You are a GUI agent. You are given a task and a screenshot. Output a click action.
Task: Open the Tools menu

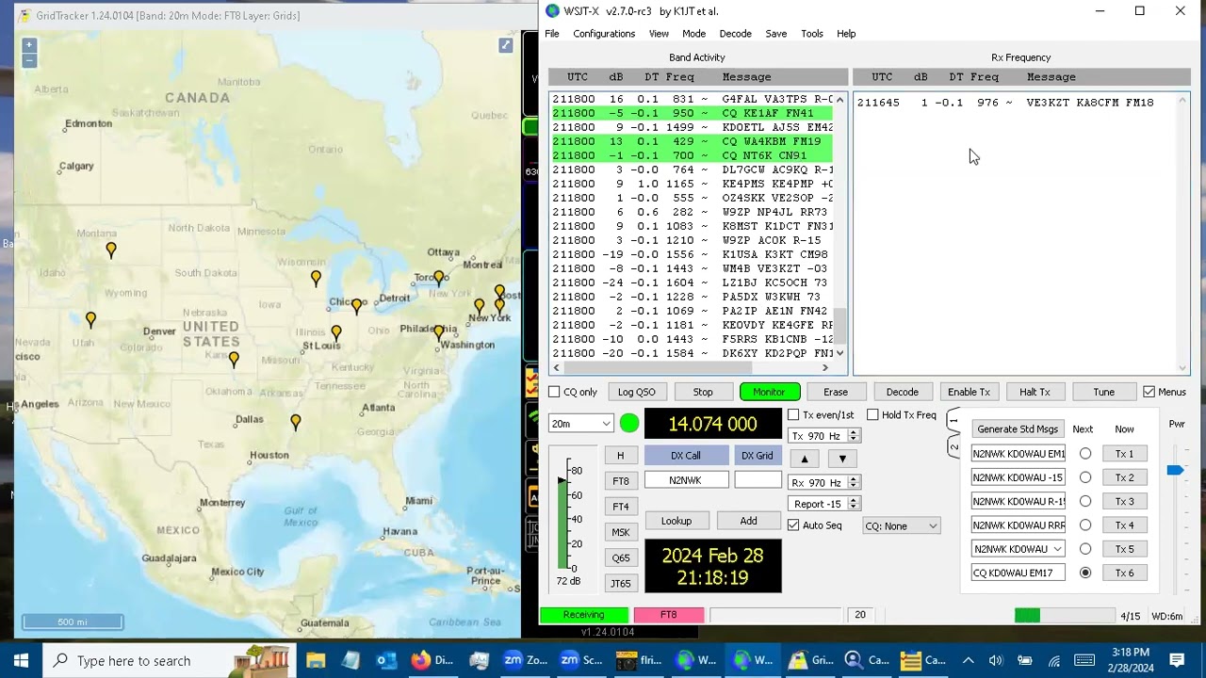pyautogui.click(x=812, y=34)
